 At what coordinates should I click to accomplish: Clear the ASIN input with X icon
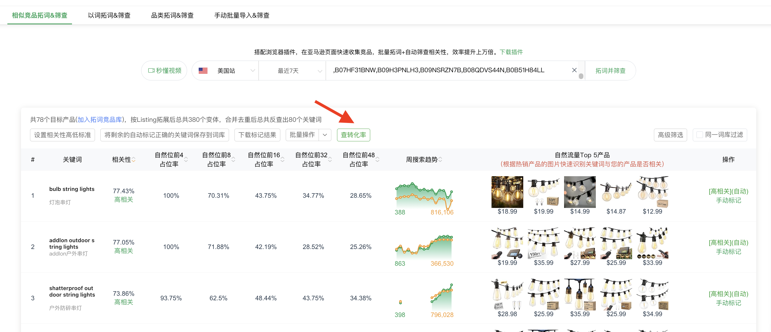(574, 70)
